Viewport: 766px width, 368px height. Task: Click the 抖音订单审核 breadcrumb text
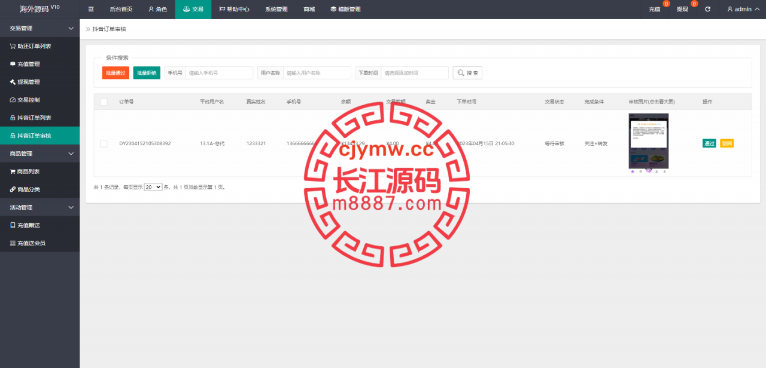coord(110,29)
